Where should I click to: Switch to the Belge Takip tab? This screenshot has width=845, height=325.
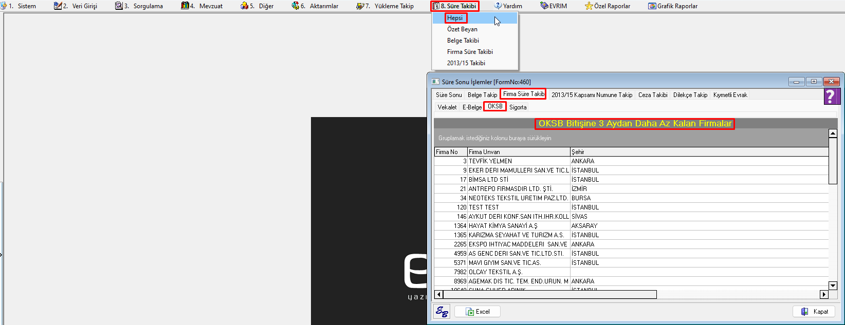[x=482, y=95]
